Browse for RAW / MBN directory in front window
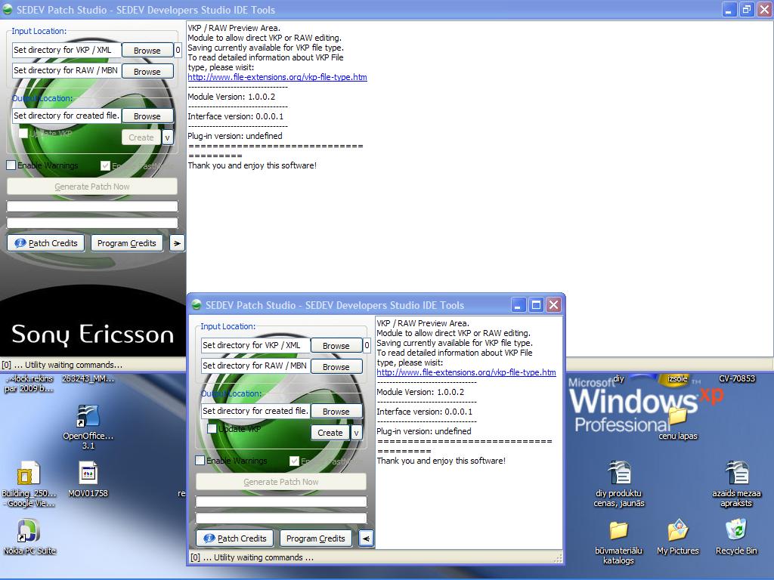This screenshot has width=774, height=580. point(336,367)
